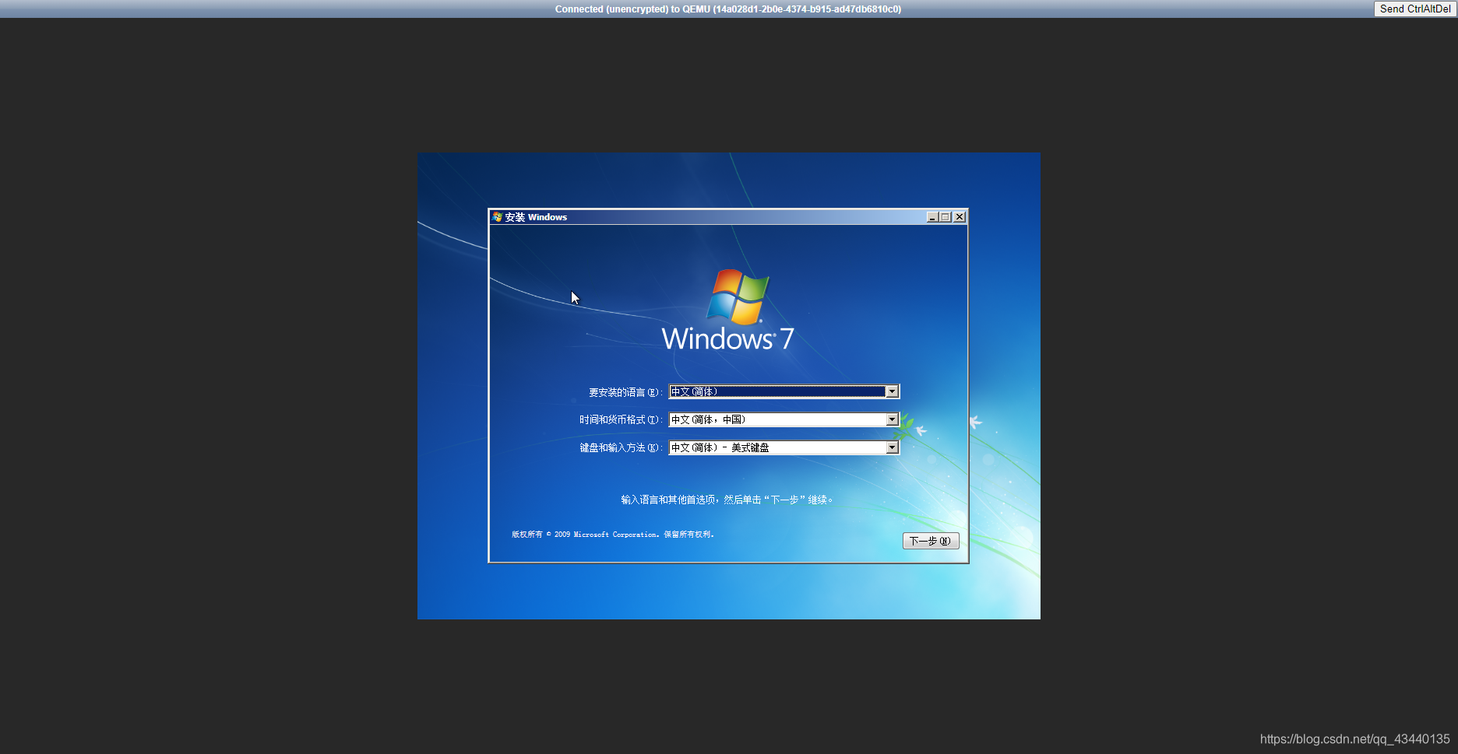
Task: Click the 下一步 (Next) button
Action: pos(931,541)
